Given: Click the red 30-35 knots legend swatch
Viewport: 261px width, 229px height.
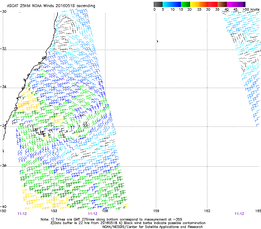Looking at the screenshot, I should point(213,4).
